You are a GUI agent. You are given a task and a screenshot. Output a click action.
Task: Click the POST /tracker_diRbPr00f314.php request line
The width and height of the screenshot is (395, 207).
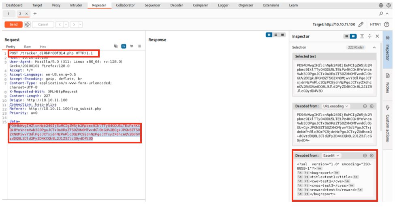pyautogui.click(x=51, y=53)
